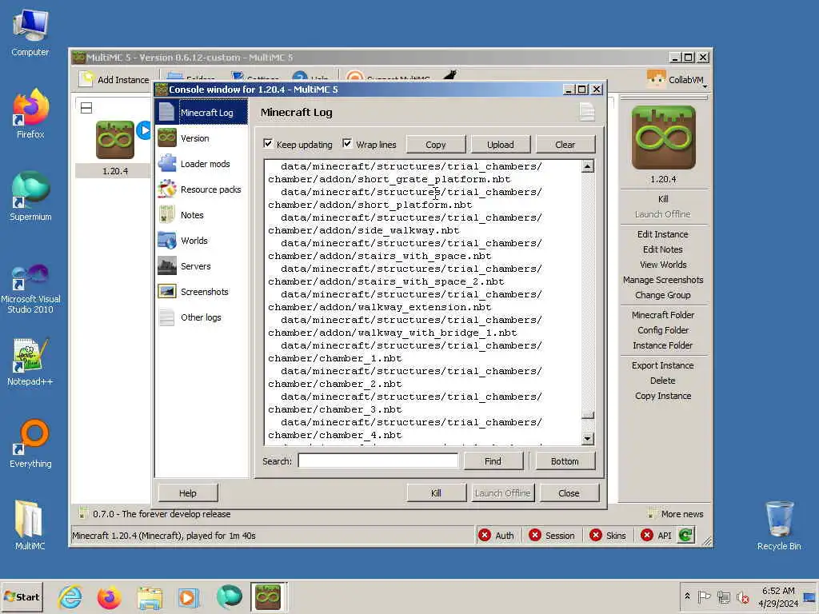Open Internet Explorer from taskbar

click(70, 596)
